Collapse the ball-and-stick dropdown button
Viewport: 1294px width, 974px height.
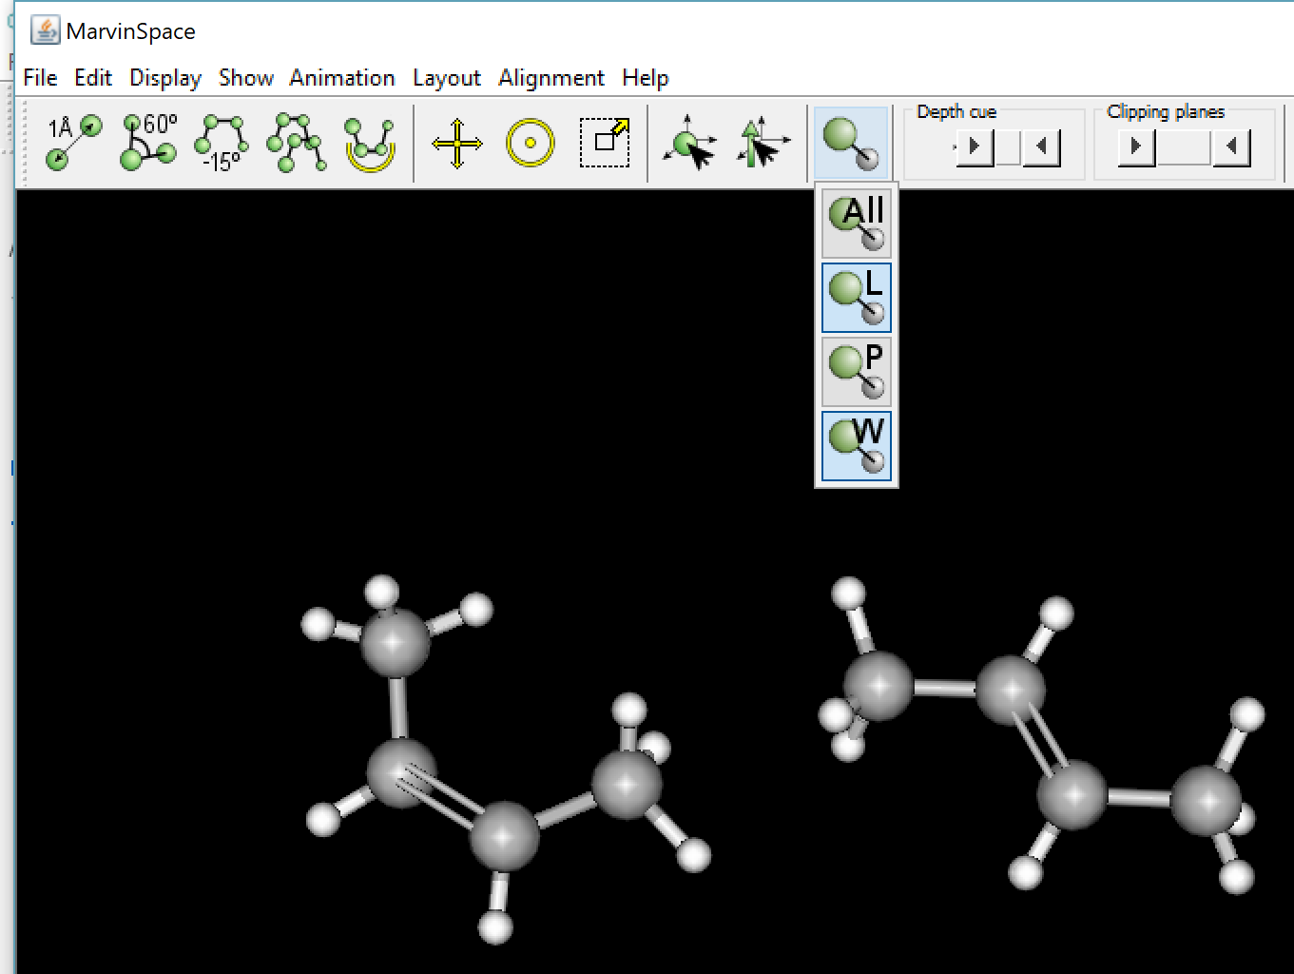click(x=851, y=144)
